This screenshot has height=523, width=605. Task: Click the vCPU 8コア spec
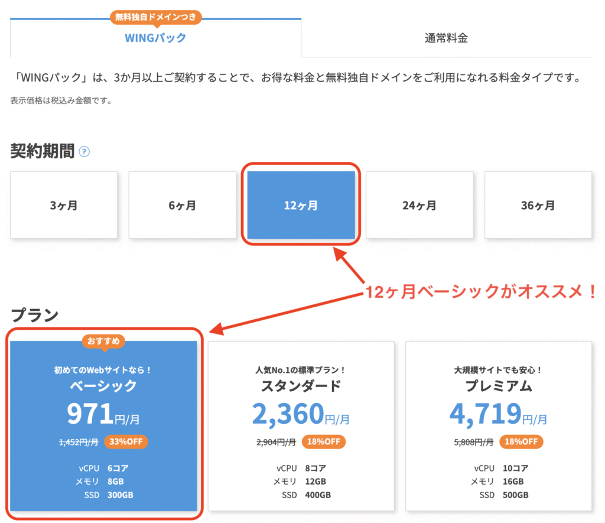click(301, 468)
